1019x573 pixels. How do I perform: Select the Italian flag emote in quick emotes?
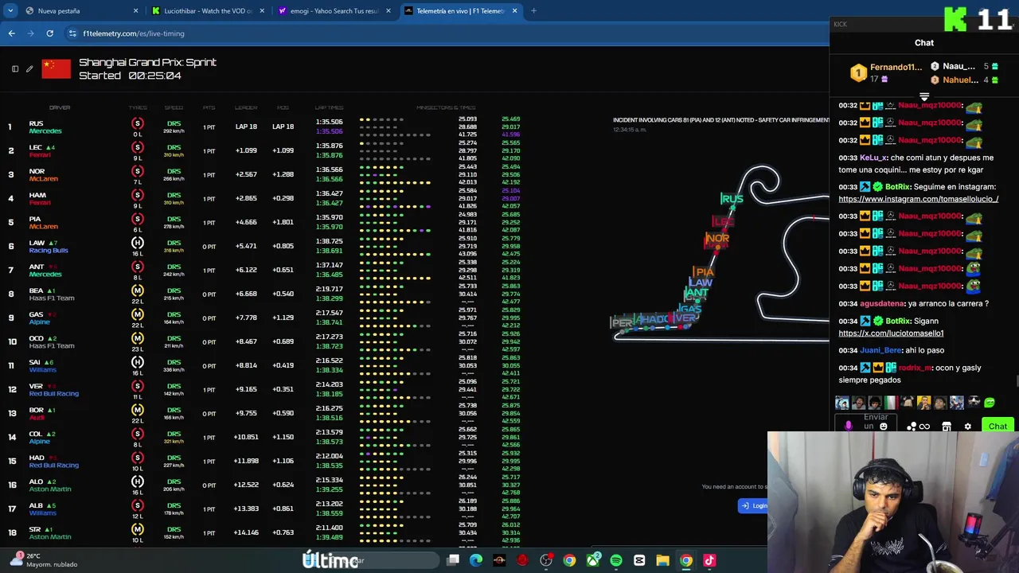(x=891, y=403)
